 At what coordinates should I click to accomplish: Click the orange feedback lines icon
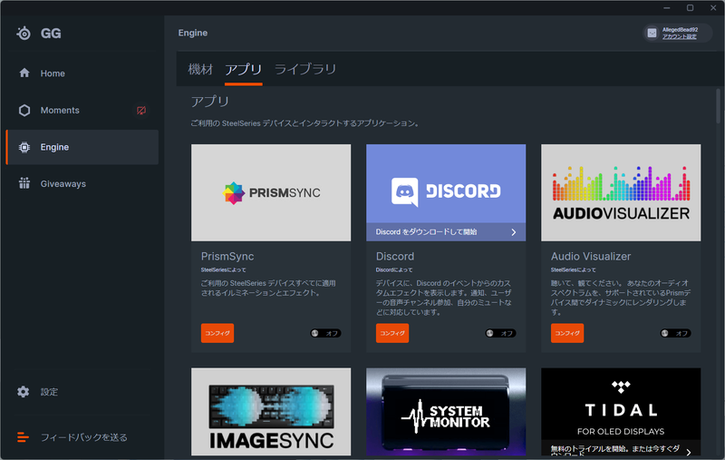coord(24,436)
